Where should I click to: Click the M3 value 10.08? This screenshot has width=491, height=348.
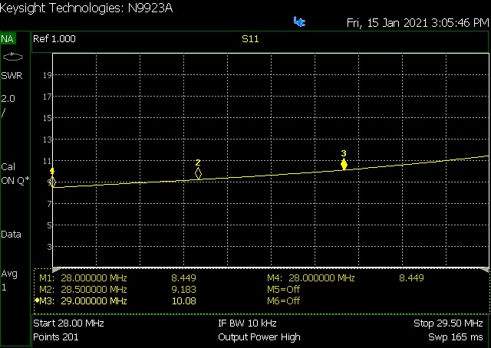coord(184,301)
